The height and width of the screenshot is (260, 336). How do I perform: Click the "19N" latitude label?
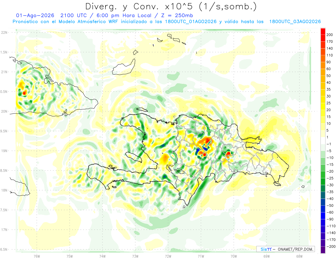4,151
